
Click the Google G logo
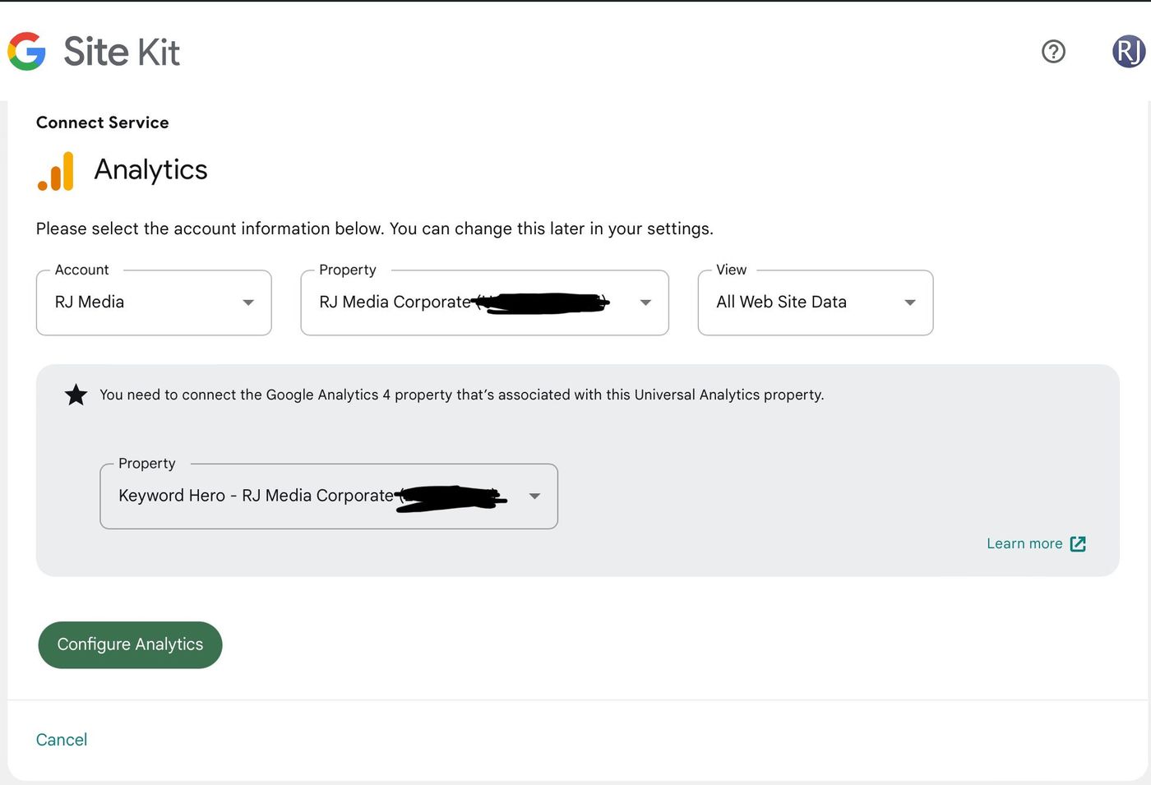click(26, 51)
